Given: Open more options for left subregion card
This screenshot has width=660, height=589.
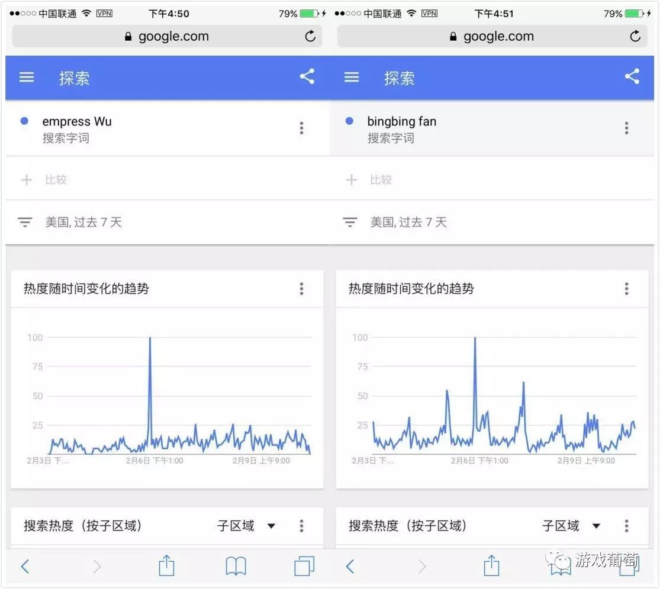Looking at the screenshot, I should coord(301,526).
